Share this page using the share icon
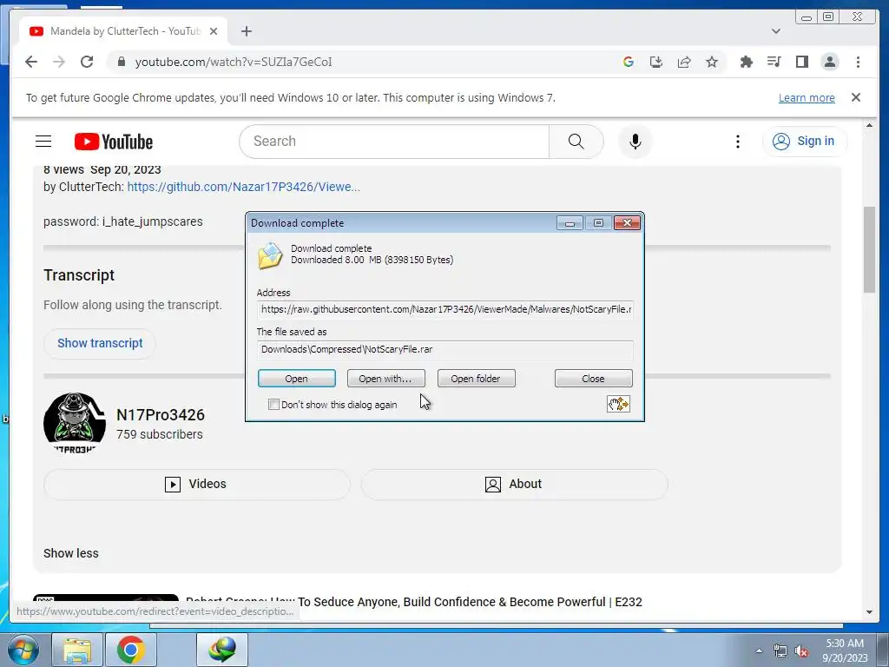 tap(684, 62)
